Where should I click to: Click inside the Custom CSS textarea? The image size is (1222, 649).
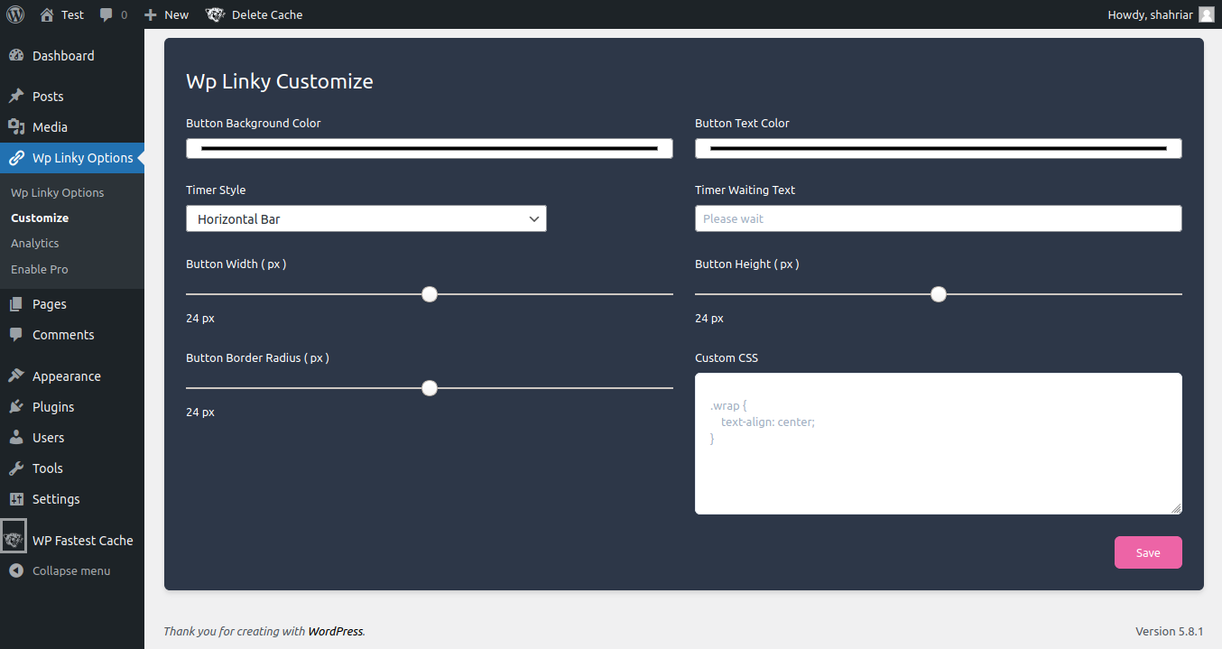click(939, 443)
